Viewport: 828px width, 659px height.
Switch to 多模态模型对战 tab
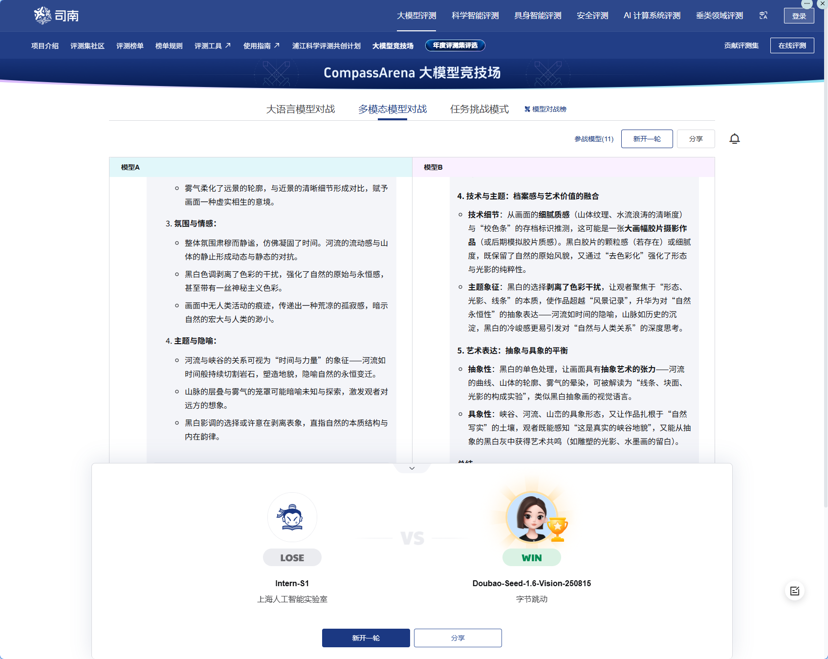click(392, 109)
